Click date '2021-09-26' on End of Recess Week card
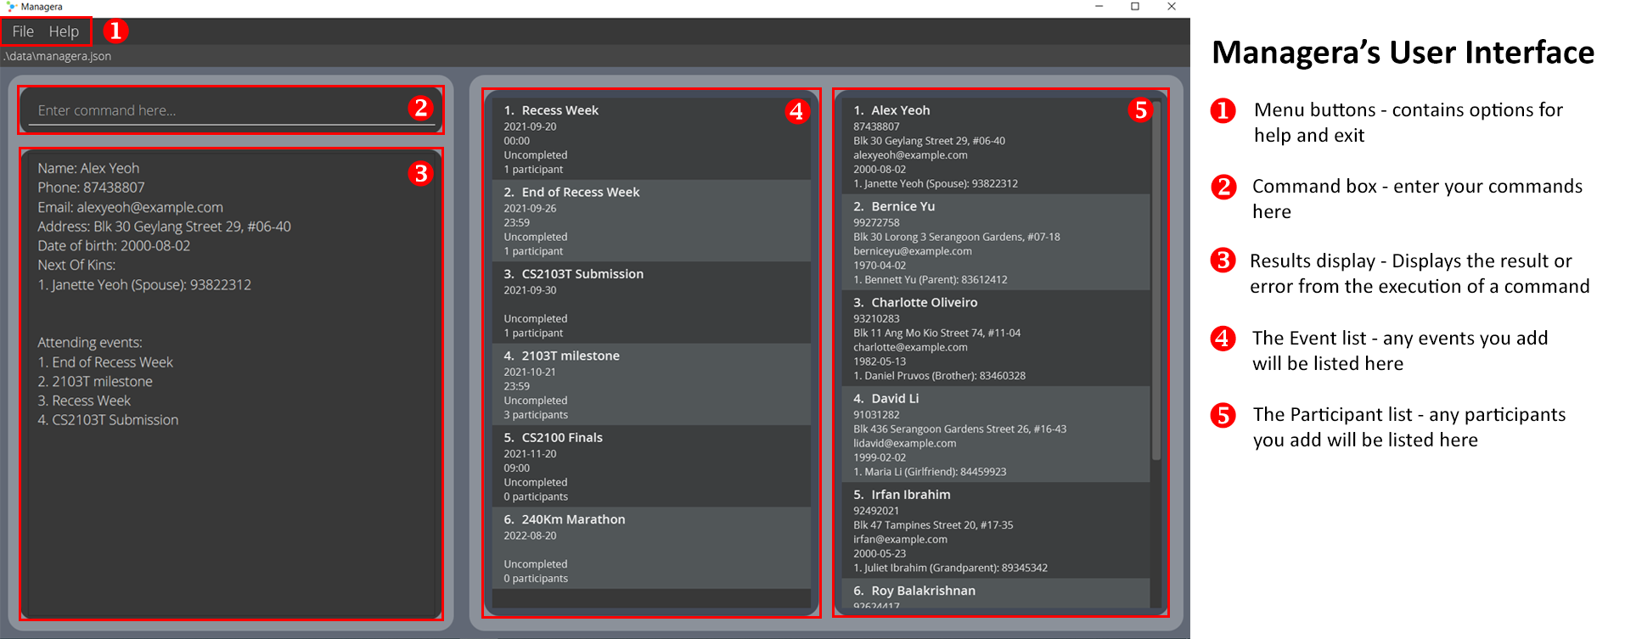This screenshot has height=639, width=1625. pyautogui.click(x=530, y=208)
